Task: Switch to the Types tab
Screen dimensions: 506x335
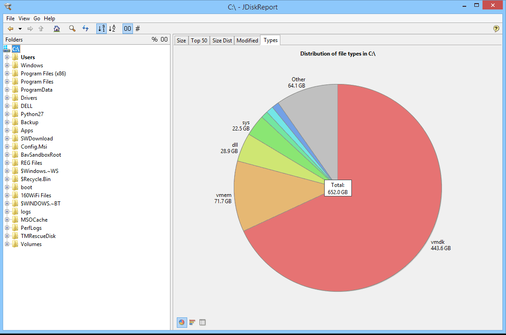Action: pos(270,40)
